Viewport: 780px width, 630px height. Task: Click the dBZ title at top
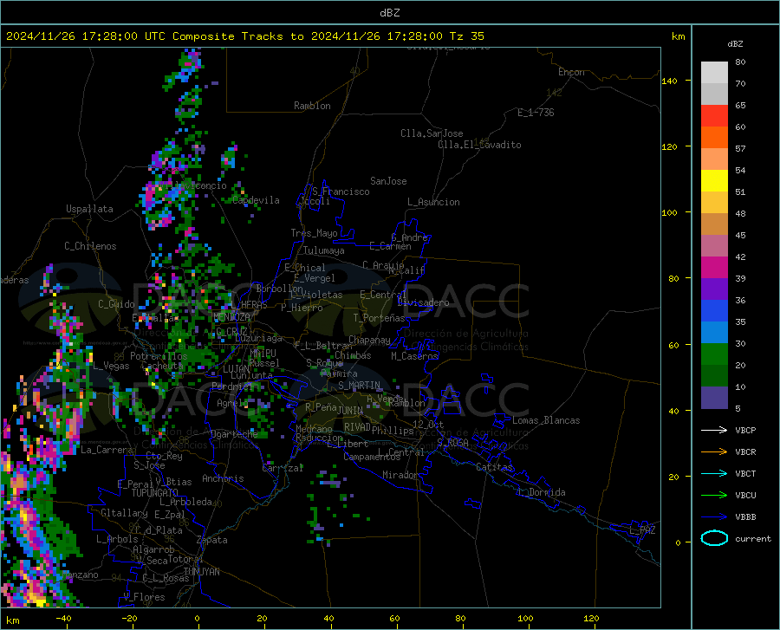(389, 13)
